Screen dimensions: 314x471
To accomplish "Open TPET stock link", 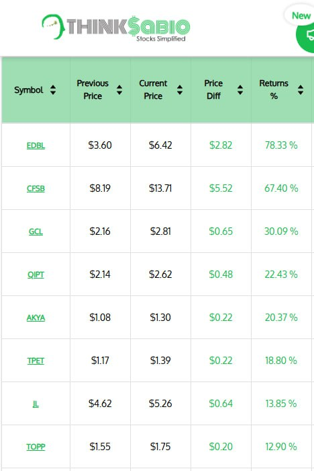I will click(x=36, y=361).
